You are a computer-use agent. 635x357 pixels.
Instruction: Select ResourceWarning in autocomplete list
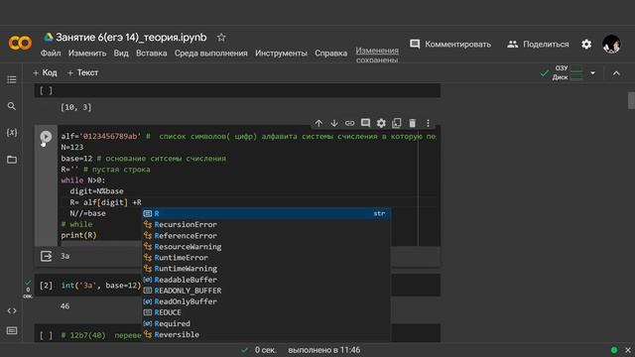(267, 247)
